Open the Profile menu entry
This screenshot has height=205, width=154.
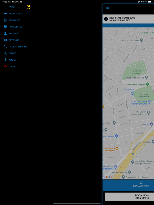[13, 33]
